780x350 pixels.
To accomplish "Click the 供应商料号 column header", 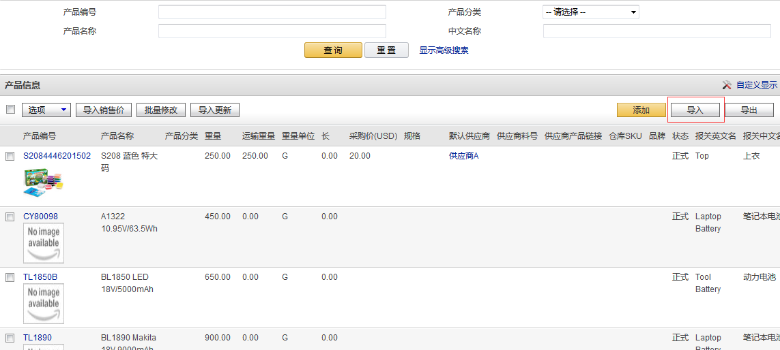I will [x=517, y=136].
